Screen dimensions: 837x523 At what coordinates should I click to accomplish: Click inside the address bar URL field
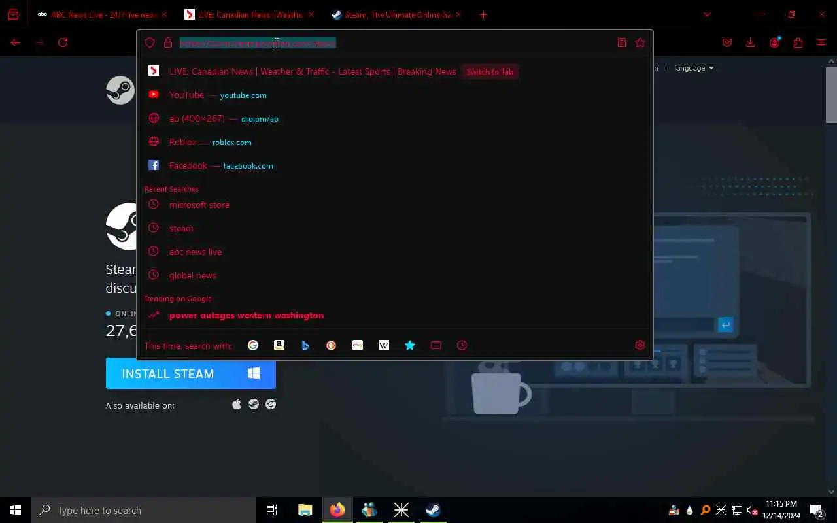pos(395,42)
